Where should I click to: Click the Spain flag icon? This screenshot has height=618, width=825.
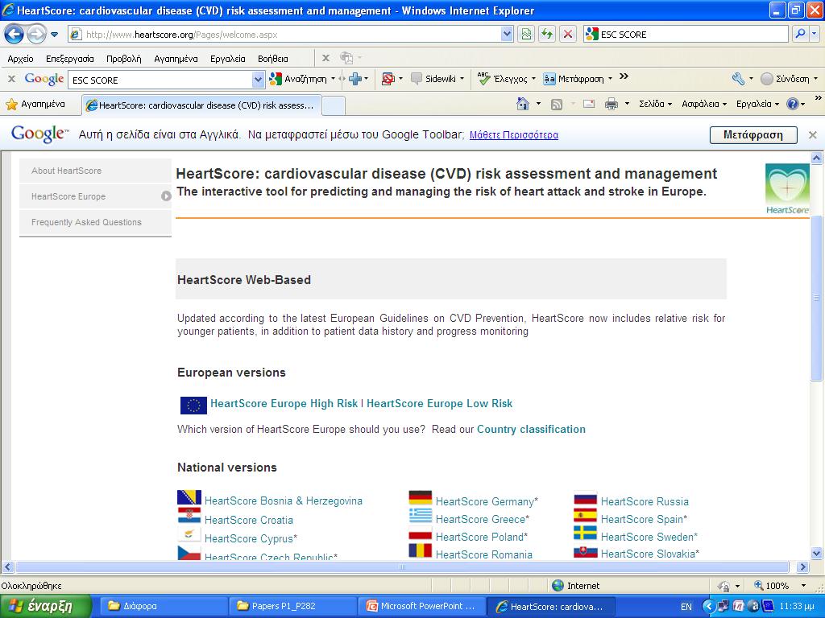tap(585, 516)
